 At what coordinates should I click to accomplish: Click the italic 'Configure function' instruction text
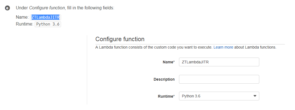click(x=47, y=8)
